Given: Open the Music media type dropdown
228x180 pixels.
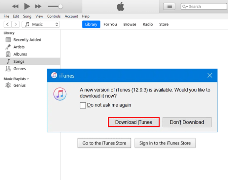Looking at the screenshot, I should pyautogui.click(x=41, y=24).
